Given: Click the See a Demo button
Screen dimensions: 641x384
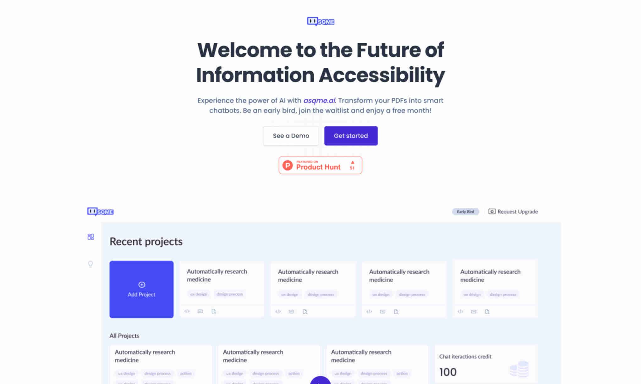Looking at the screenshot, I should click(x=291, y=136).
